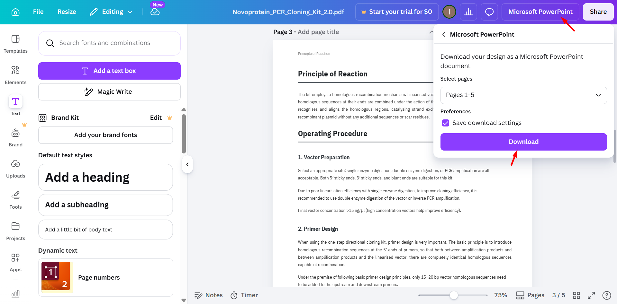The height and width of the screenshot is (304, 617).
Task: Adjust the zoom slider handle
Action: pos(454,295)
